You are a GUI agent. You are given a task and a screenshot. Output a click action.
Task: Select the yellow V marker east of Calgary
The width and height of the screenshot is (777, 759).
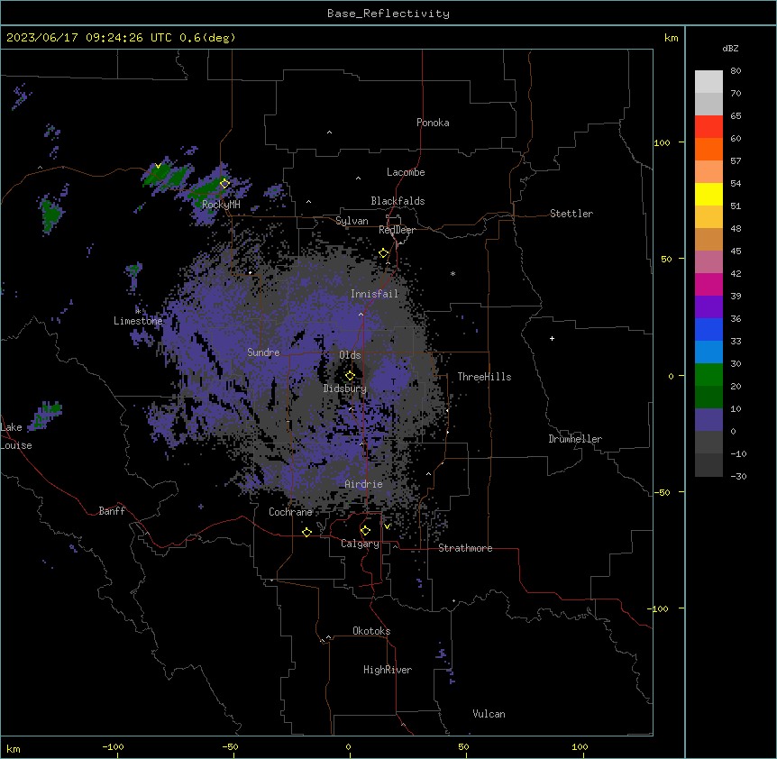tap(387, 526)
